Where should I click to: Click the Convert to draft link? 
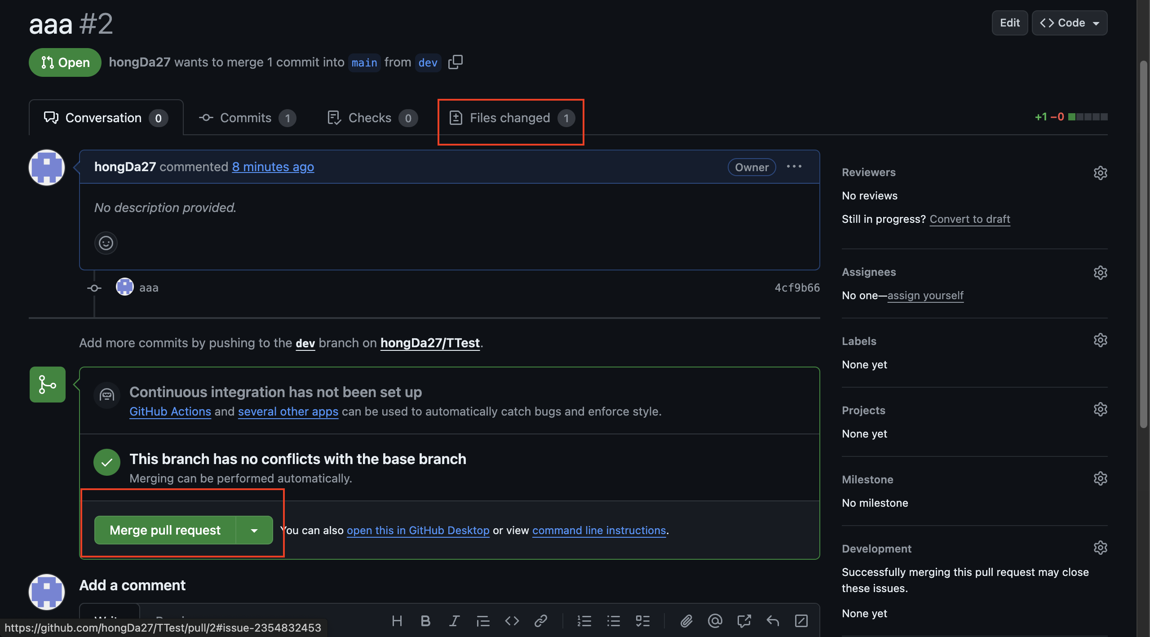click(969, 219)
